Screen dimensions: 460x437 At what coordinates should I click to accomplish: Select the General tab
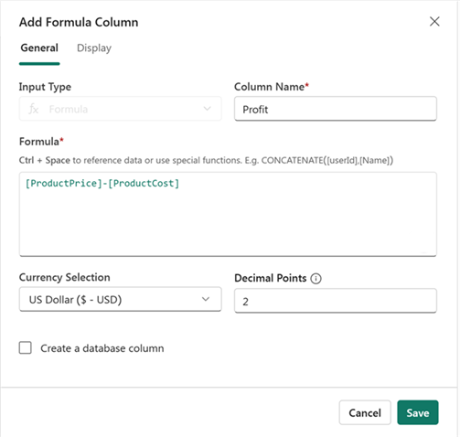pos(39,48)
